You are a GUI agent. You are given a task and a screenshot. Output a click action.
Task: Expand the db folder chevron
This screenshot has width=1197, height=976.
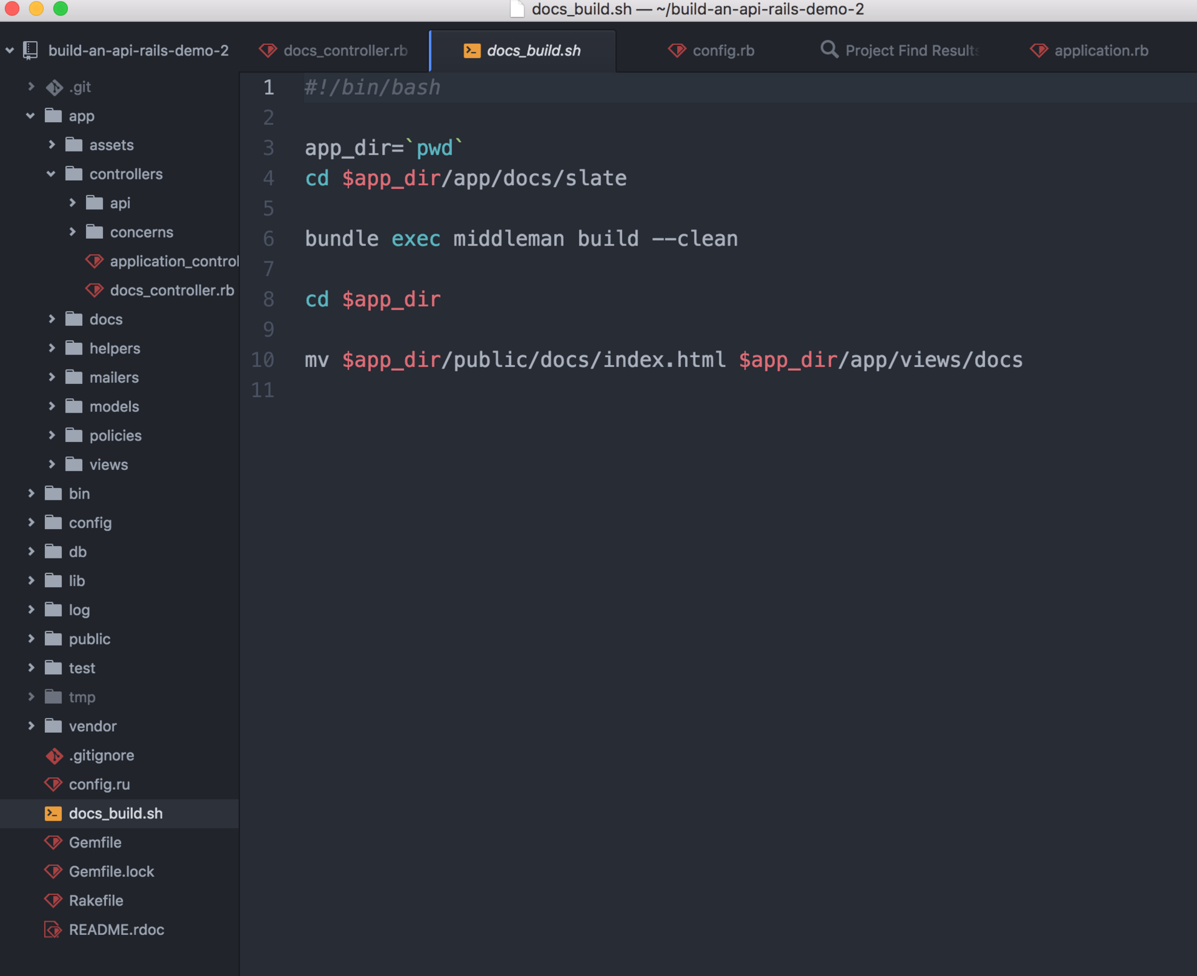coord(31,552)
